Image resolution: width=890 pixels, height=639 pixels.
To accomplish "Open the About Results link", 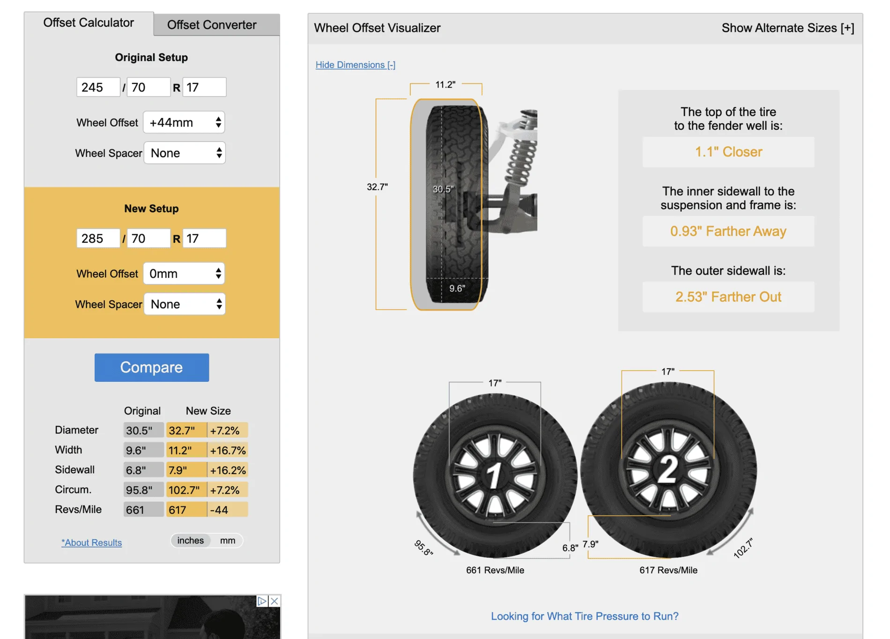I will [x=92, y=542].
